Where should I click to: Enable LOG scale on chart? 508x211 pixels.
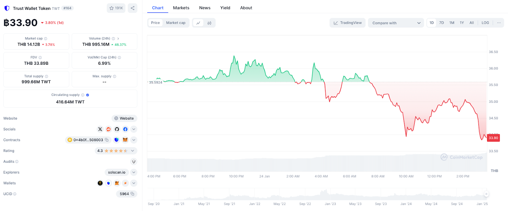(x=485, y=23)
